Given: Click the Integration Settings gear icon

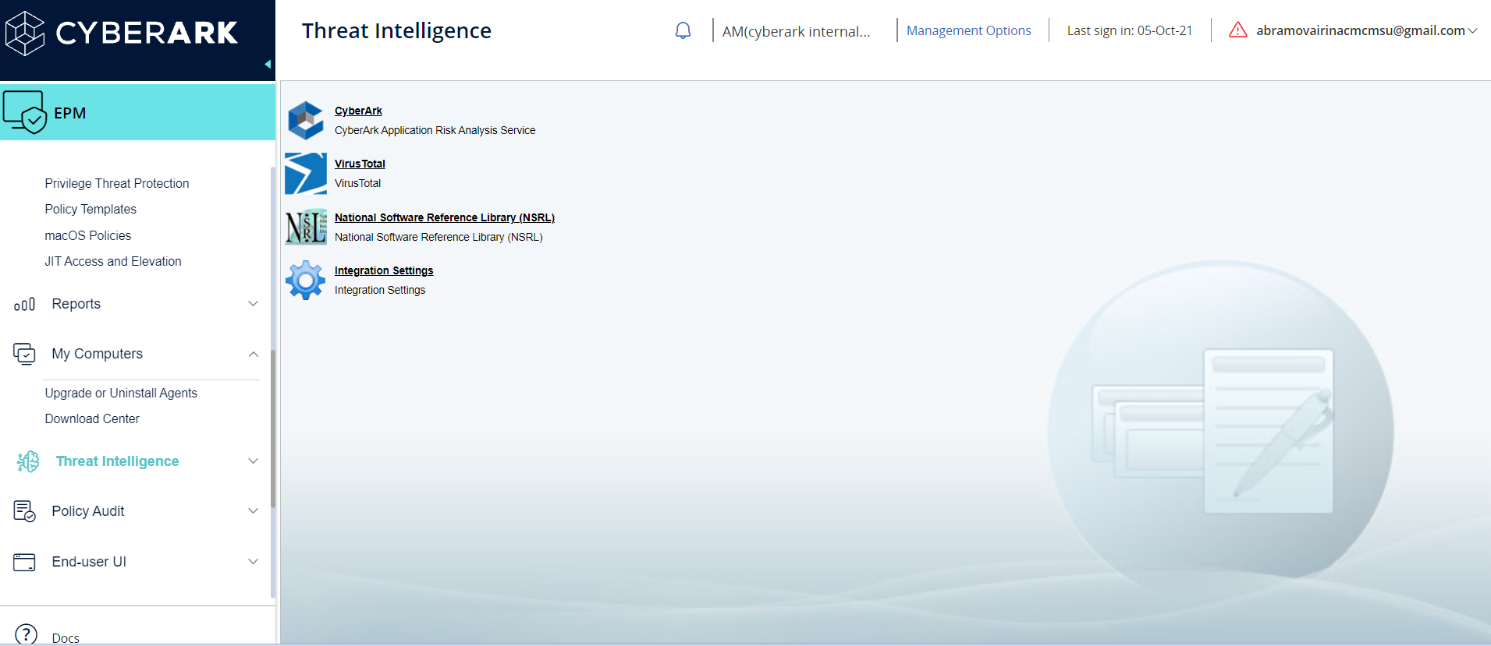Looking at the screenshot, I should (x=306, y=280).
